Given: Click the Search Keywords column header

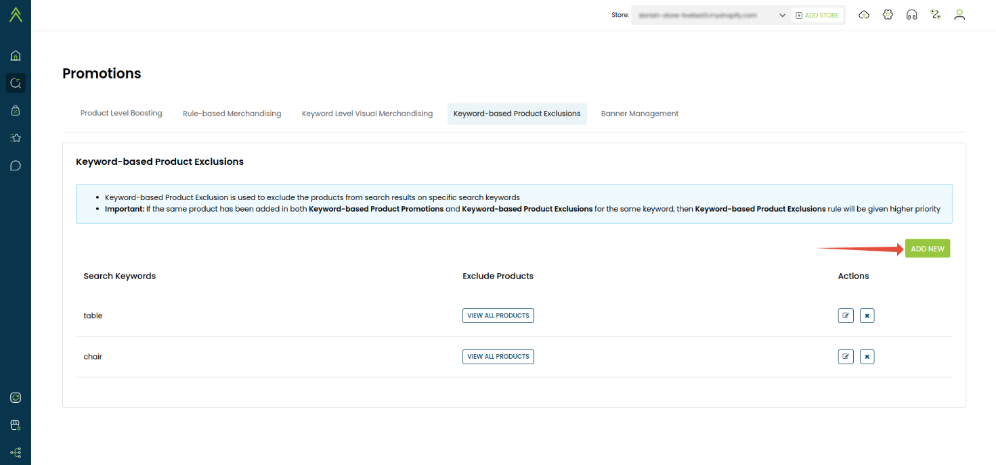Looking at the screenshot, I should tap(120, 276).
